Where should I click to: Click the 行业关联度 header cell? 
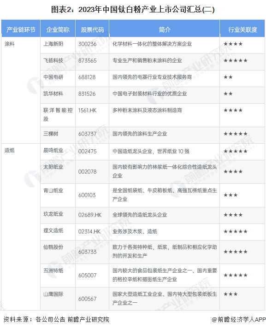click(x=242, y=29)
